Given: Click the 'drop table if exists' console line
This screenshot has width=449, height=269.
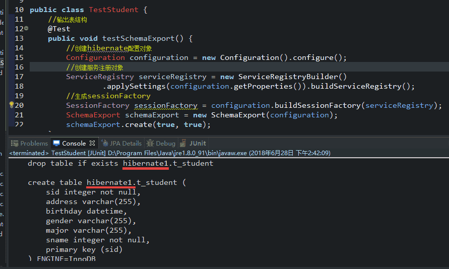Looking at the screenshot, I should tap(120, 163).
